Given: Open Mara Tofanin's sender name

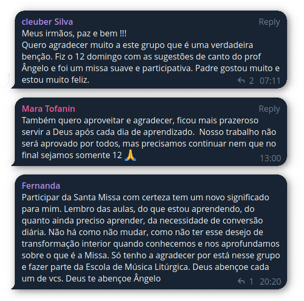Looking at the screenshot, I should click(x=49, y=109).
